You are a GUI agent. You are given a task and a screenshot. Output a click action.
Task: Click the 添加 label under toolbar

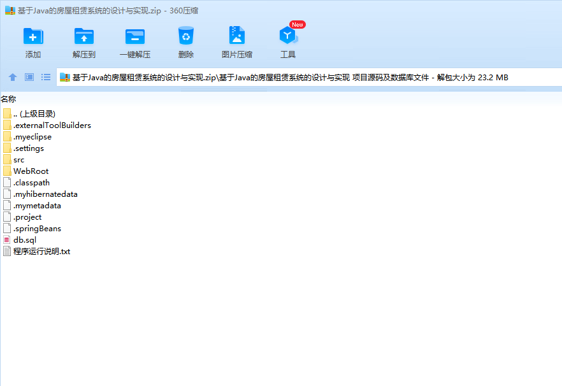tap(33, 55)
